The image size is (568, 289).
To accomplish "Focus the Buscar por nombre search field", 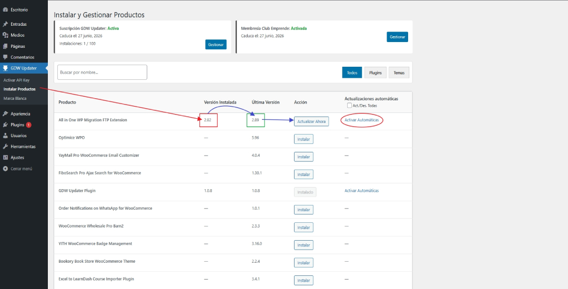I will [x=102, y=73].
